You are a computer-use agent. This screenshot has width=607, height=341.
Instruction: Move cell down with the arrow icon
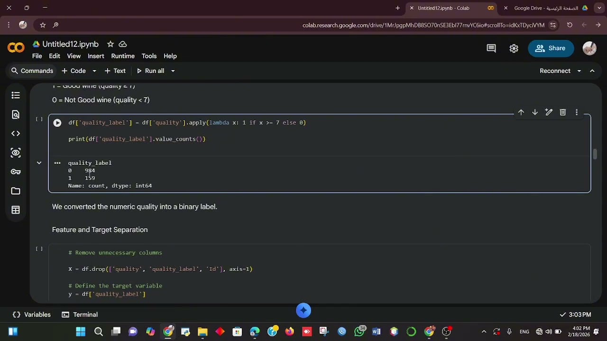(x=535, y=112)
